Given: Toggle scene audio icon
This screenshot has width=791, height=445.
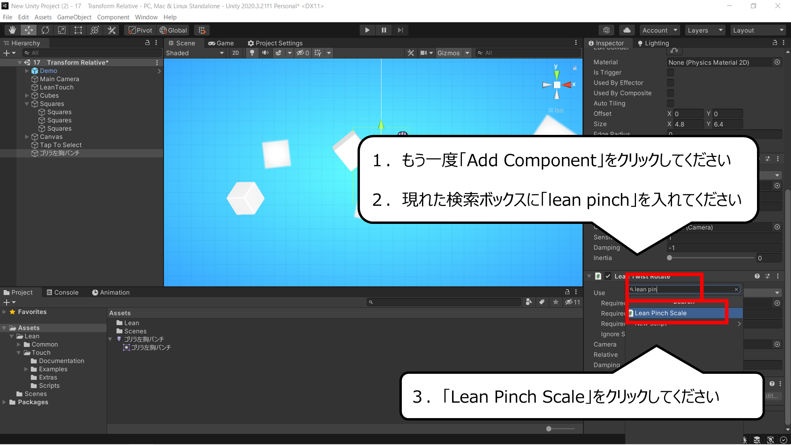Looking at the screenshot, I should pos(265,53).
